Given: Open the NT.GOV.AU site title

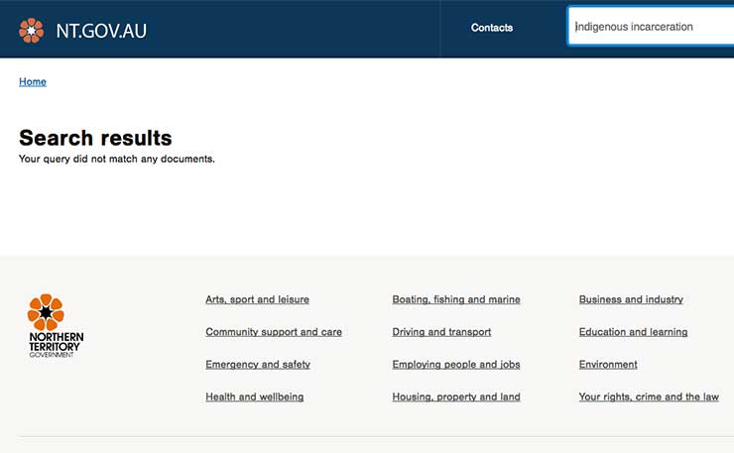Looking at the screenshot, I should [x=101, y=31].
